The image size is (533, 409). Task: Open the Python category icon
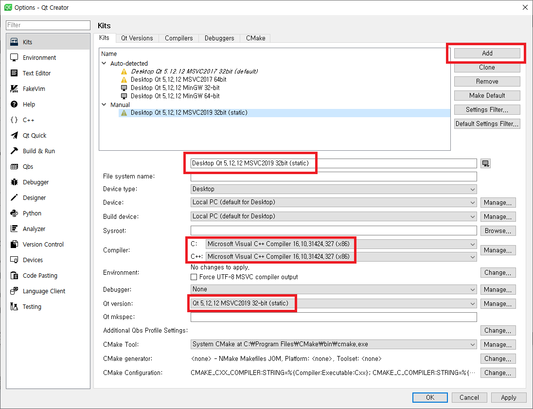pyautogui.click(x=14, y=213)
